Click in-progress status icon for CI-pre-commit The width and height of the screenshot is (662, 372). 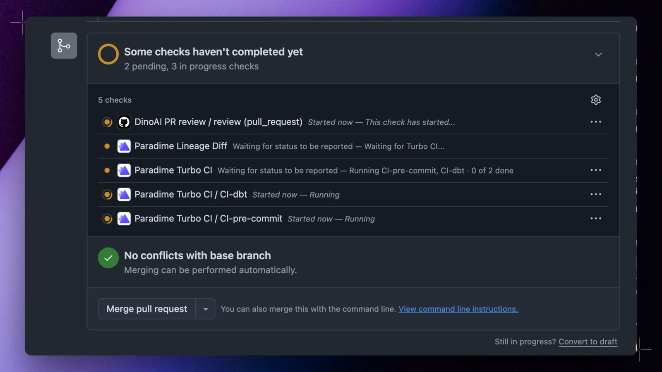[107, 219]
